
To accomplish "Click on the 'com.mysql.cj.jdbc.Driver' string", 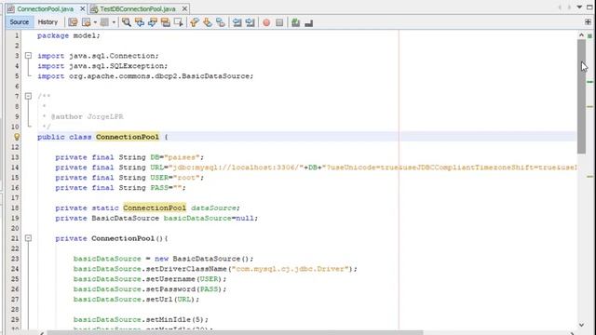I will (x=291, y=269).
